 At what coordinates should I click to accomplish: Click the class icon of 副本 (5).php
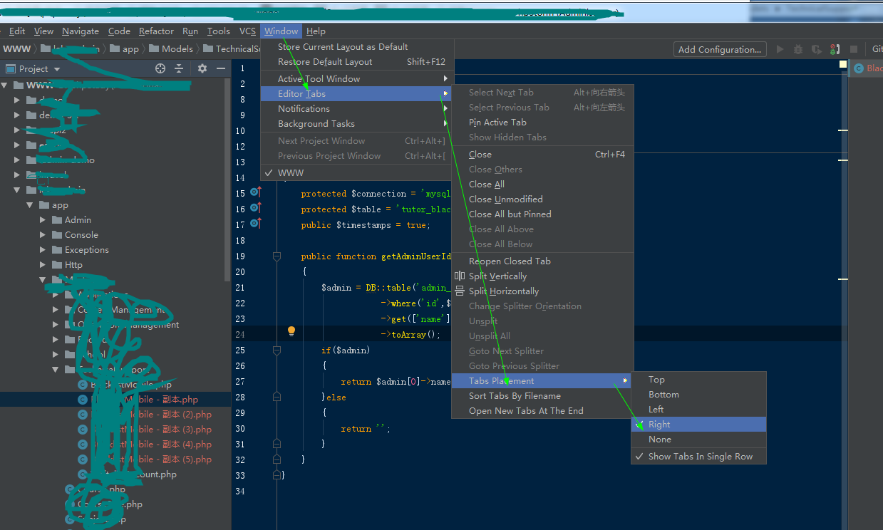click(83, 459)
